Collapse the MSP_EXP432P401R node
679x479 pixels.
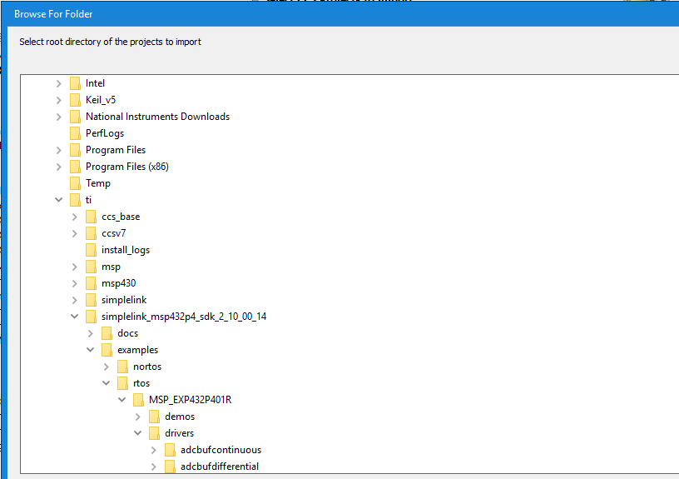coord(122,400)
